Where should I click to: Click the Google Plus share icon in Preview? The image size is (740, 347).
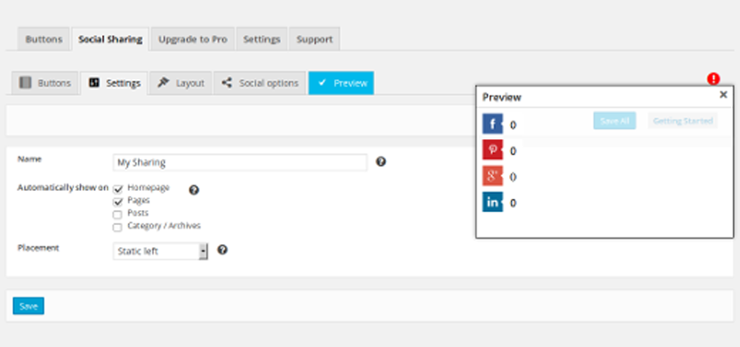(x=493, y=176)
